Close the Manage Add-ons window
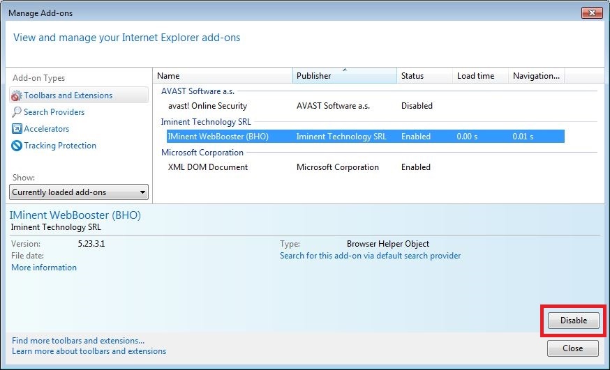The height and width of the screenshot is (370, 610). tap(592, 13)
